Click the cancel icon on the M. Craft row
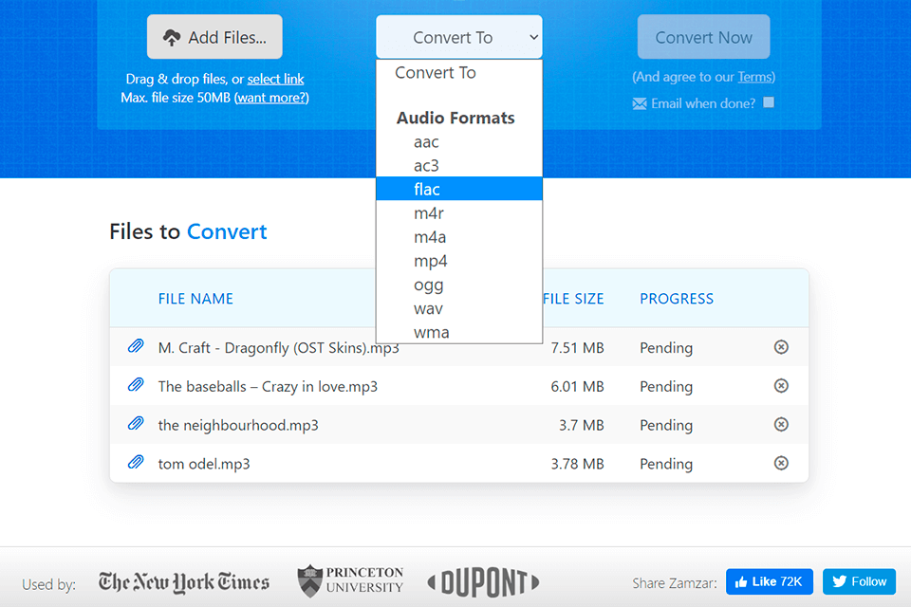911x607 pixels. [x=781, y=347]
